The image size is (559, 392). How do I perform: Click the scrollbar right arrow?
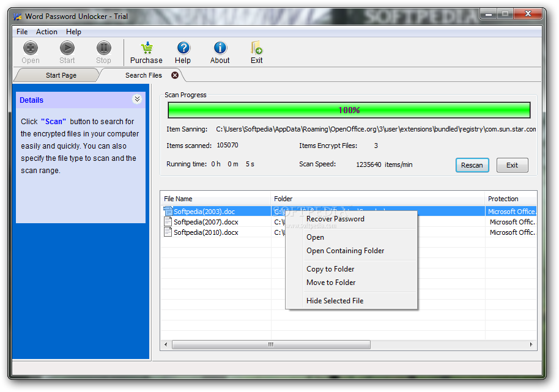click(x=531, y=344)
